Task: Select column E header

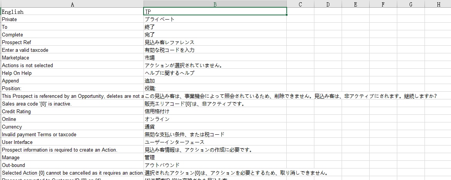Action: (355, 4)
